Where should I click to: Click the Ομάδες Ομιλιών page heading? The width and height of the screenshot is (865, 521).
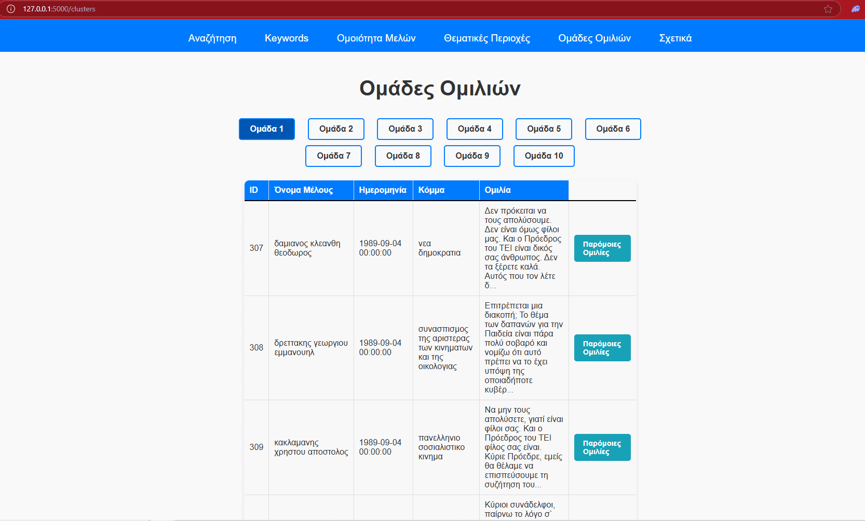(x=440, y=88)
